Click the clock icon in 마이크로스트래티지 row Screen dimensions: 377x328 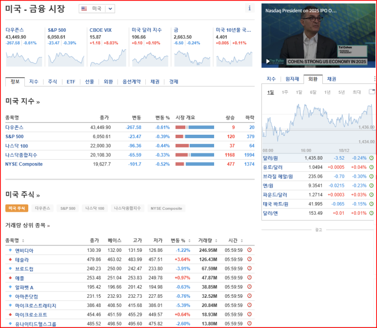(249, 305)
